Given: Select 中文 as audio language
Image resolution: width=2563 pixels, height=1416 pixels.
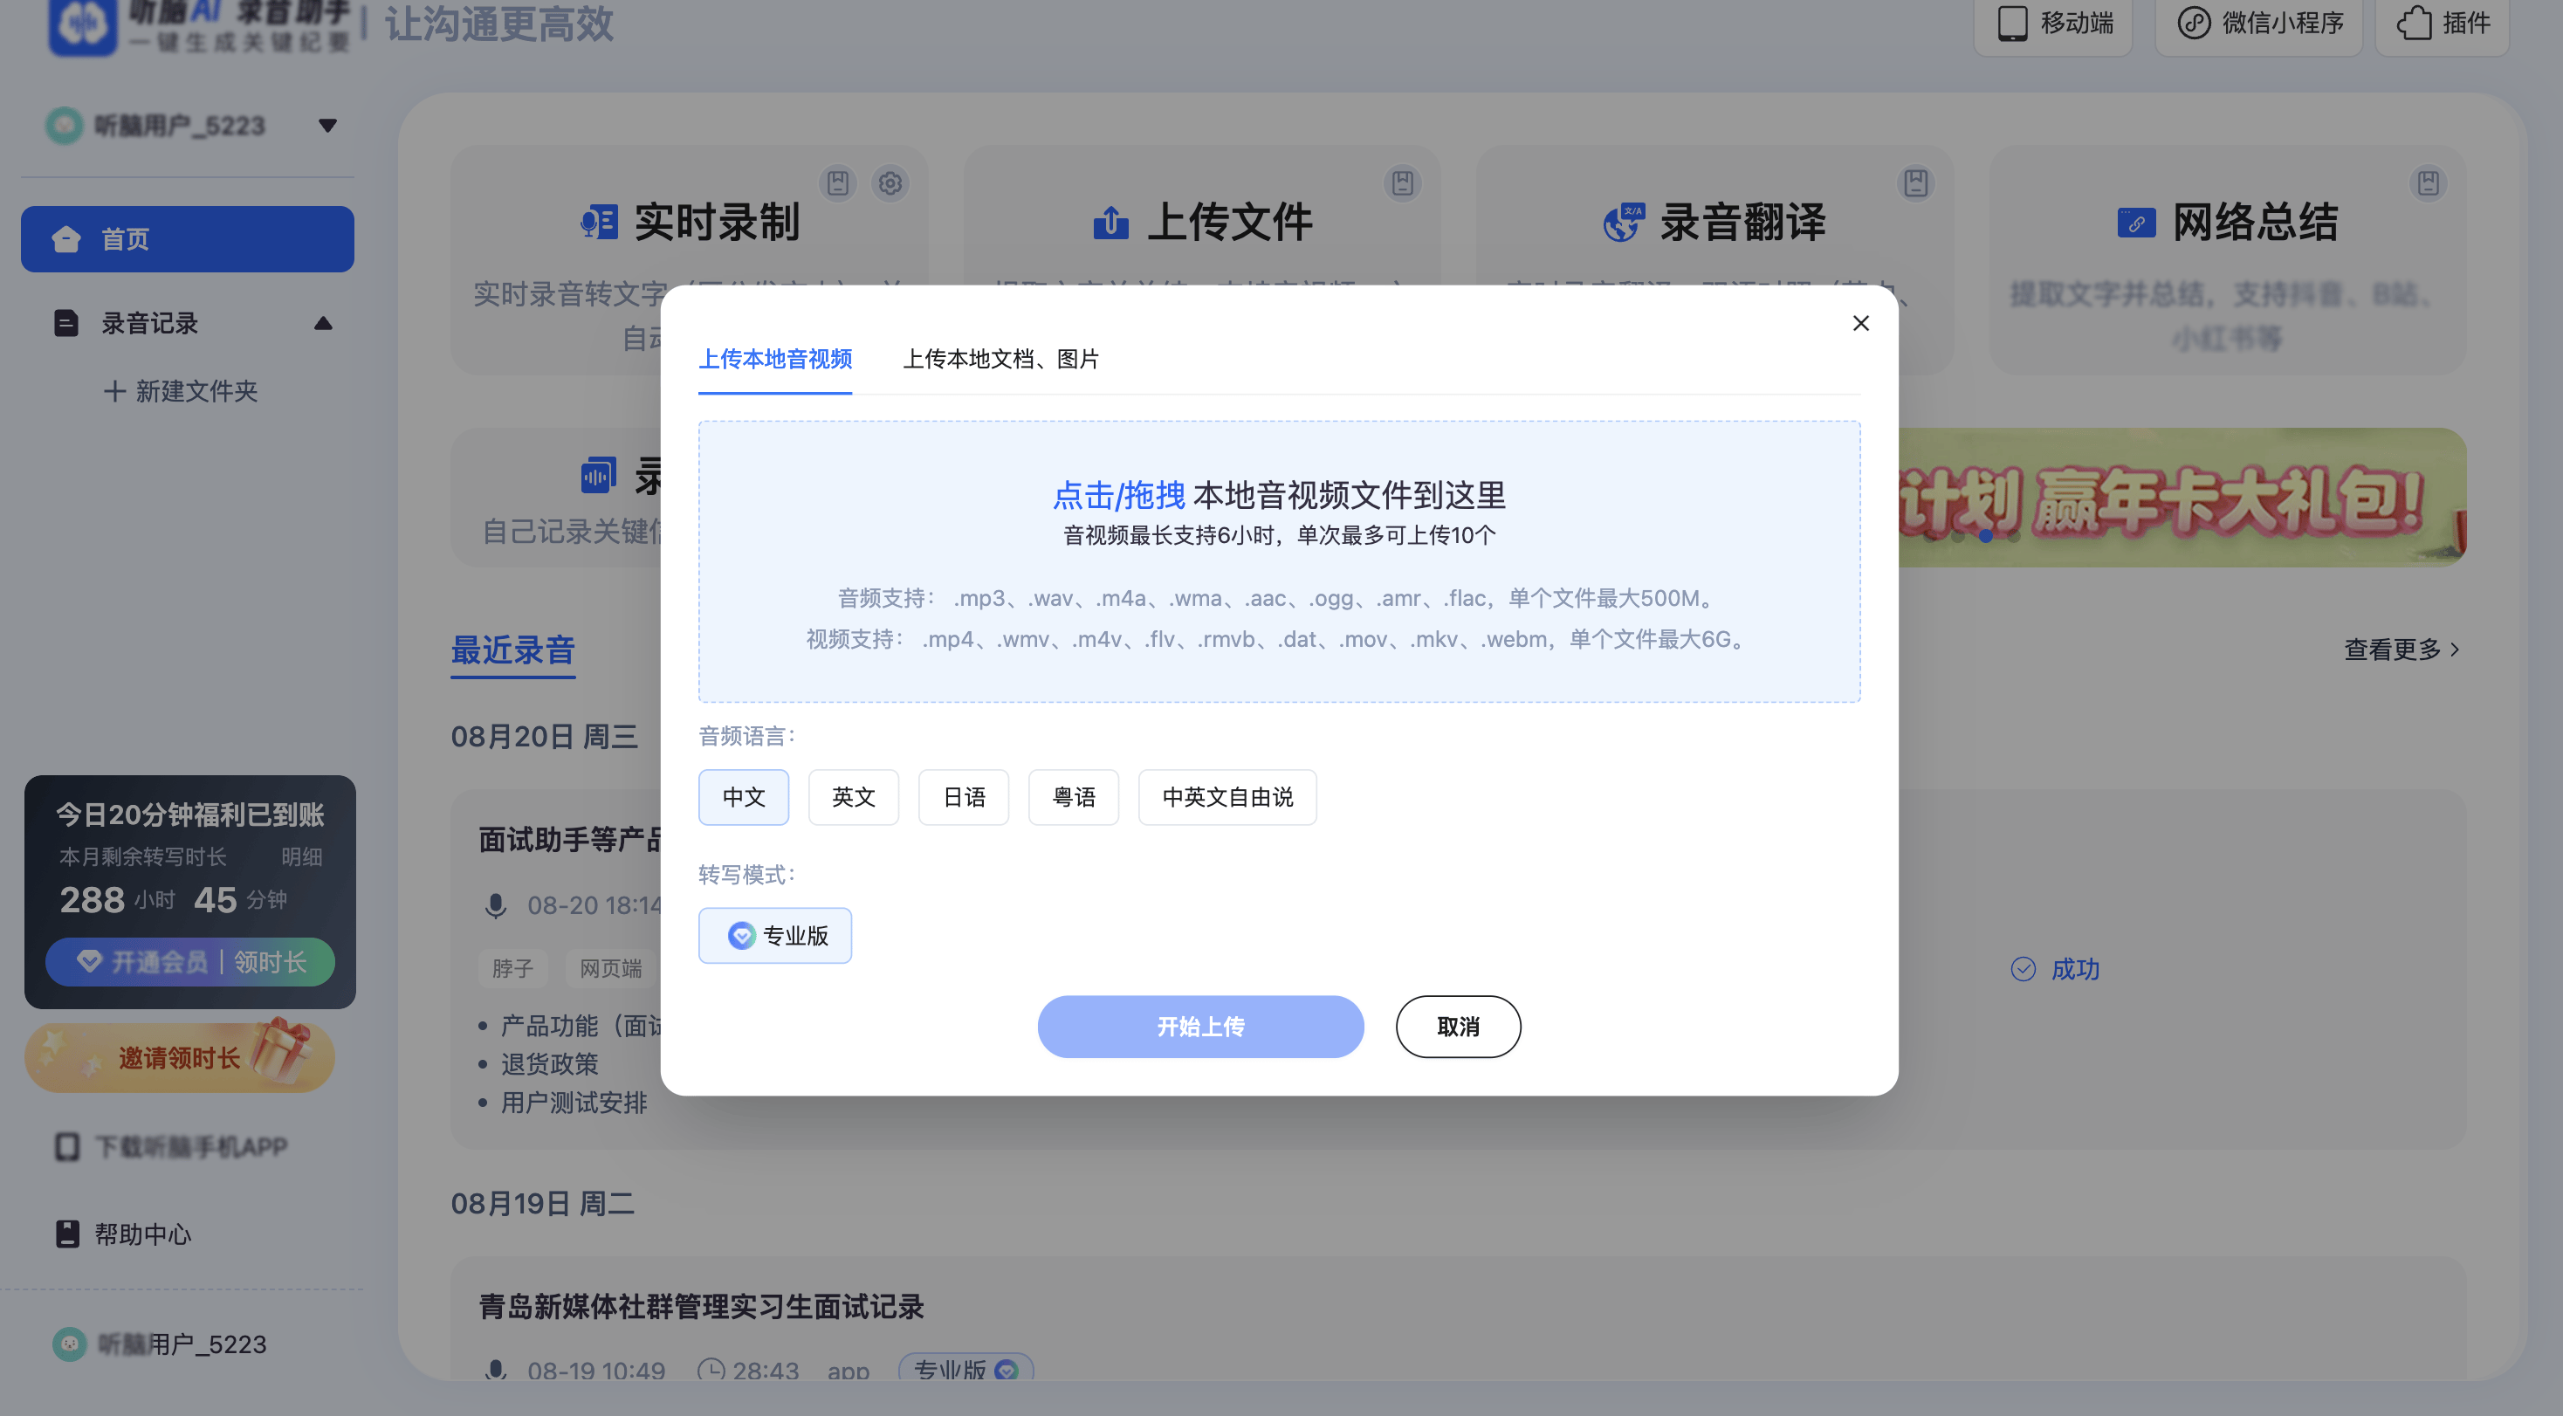Looking at the screenshot, I should (x=743, y=797).
